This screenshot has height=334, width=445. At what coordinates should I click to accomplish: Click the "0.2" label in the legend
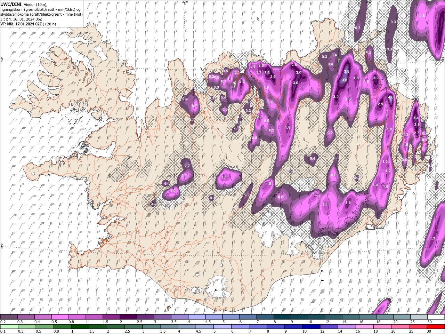click(3, 322)
